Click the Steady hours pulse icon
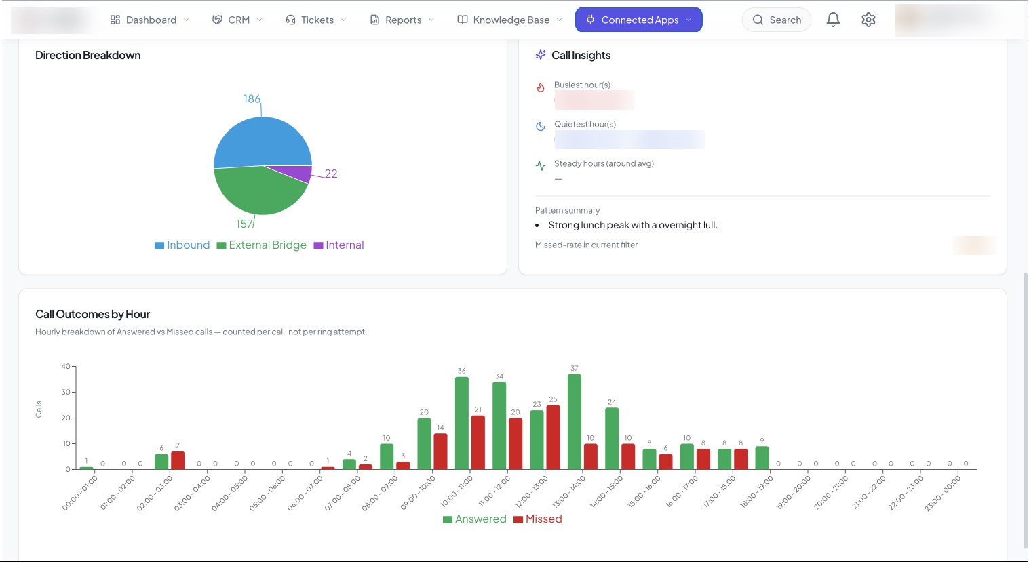The image size is (1029, 562). point(541,165)
